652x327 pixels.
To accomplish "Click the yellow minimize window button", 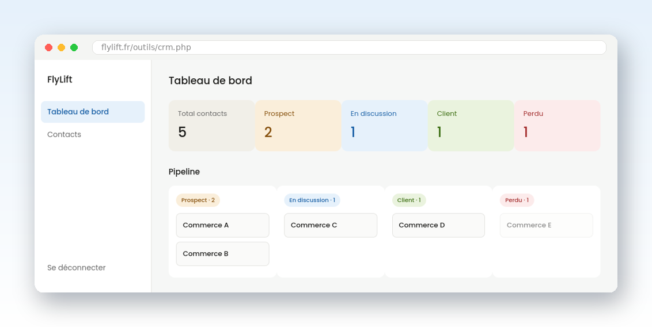I will coord(62,47).
